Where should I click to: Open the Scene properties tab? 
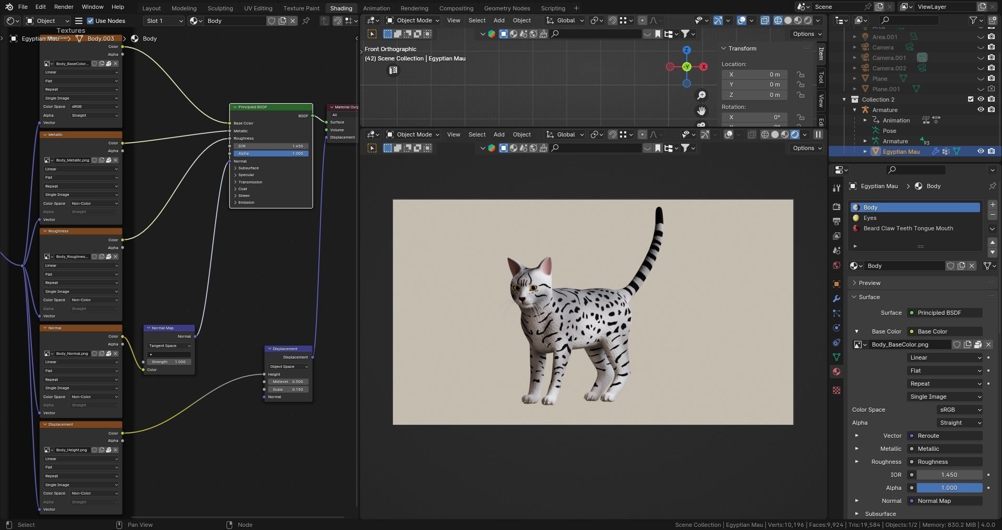point(837,251)
